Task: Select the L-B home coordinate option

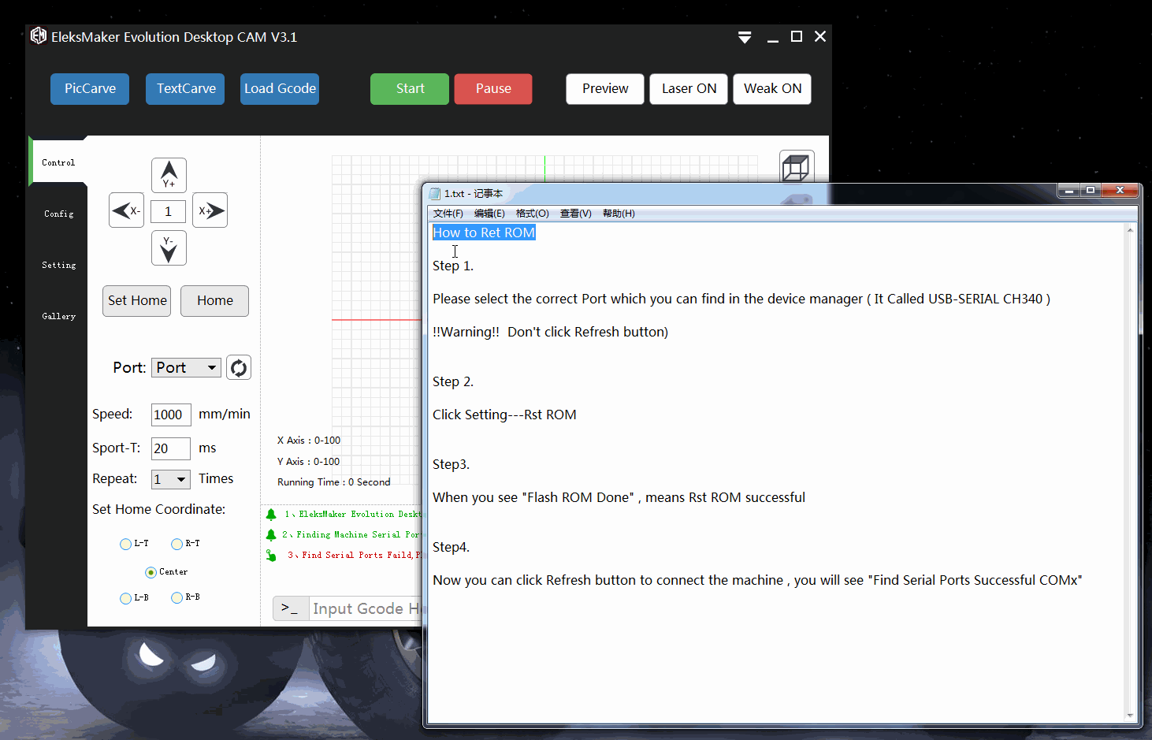Action: point(125,598)
